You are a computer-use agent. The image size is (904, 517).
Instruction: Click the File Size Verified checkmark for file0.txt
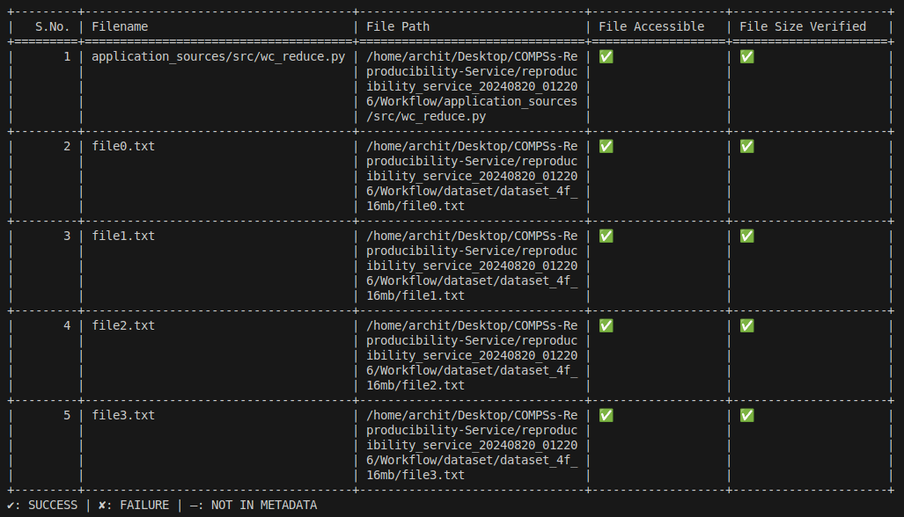pyautogui.click(x=746, y=146)
